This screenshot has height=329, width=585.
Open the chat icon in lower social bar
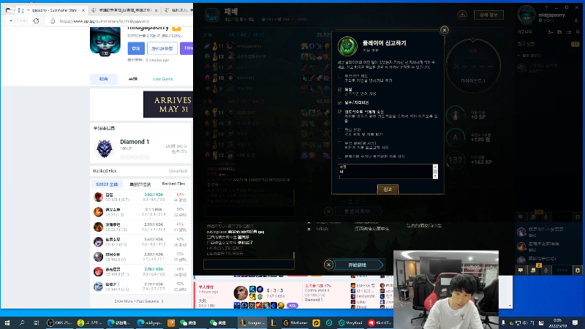521,270
